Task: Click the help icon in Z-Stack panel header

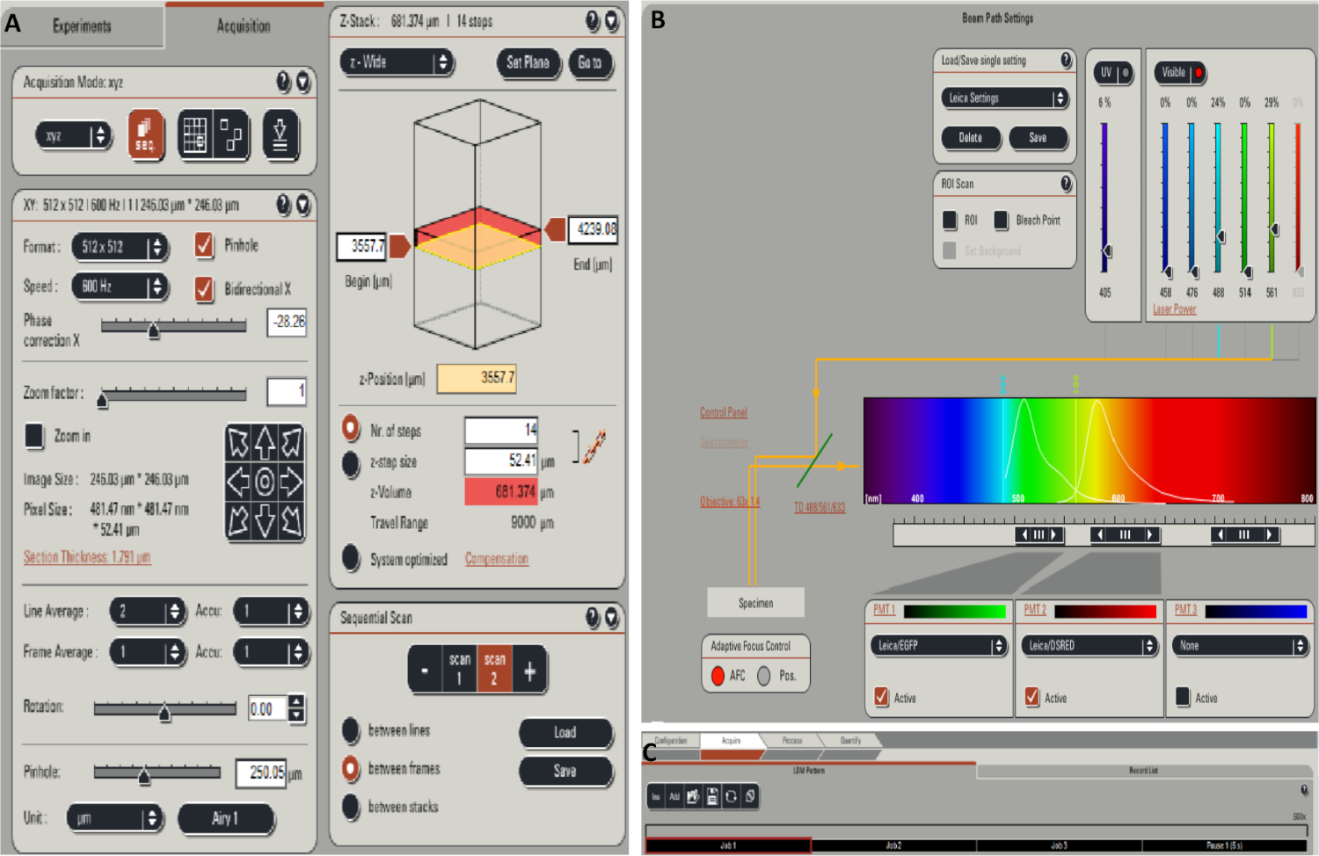Action: (x=592, y=21)
